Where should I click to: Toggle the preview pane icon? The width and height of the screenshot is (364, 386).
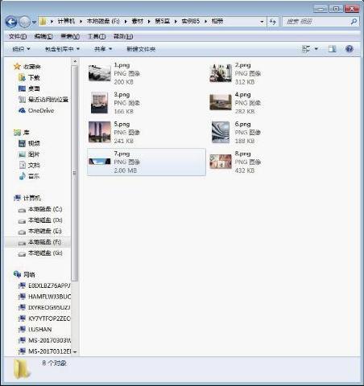pos(332,49)
